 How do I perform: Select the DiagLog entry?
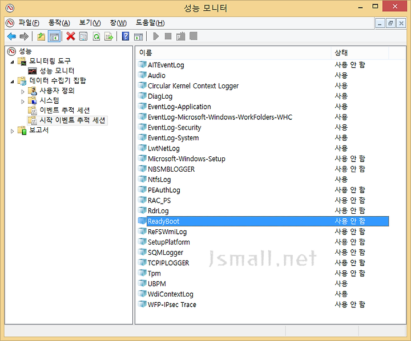pyautogui.click(x=160, y=96)
